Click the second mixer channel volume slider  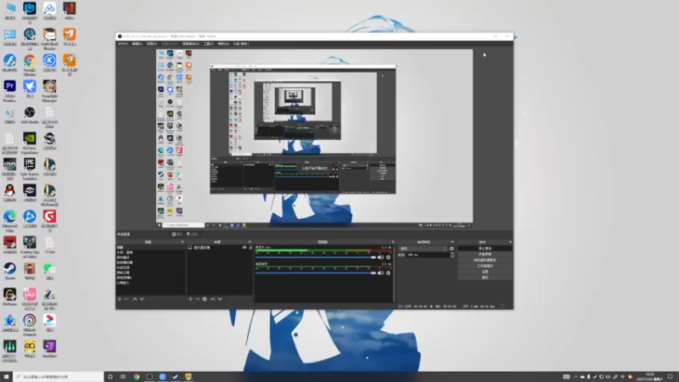coord(316,272)
